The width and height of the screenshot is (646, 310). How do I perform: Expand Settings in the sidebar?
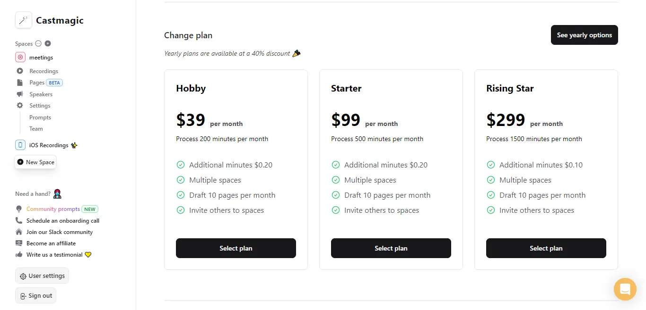coord(40,106)
